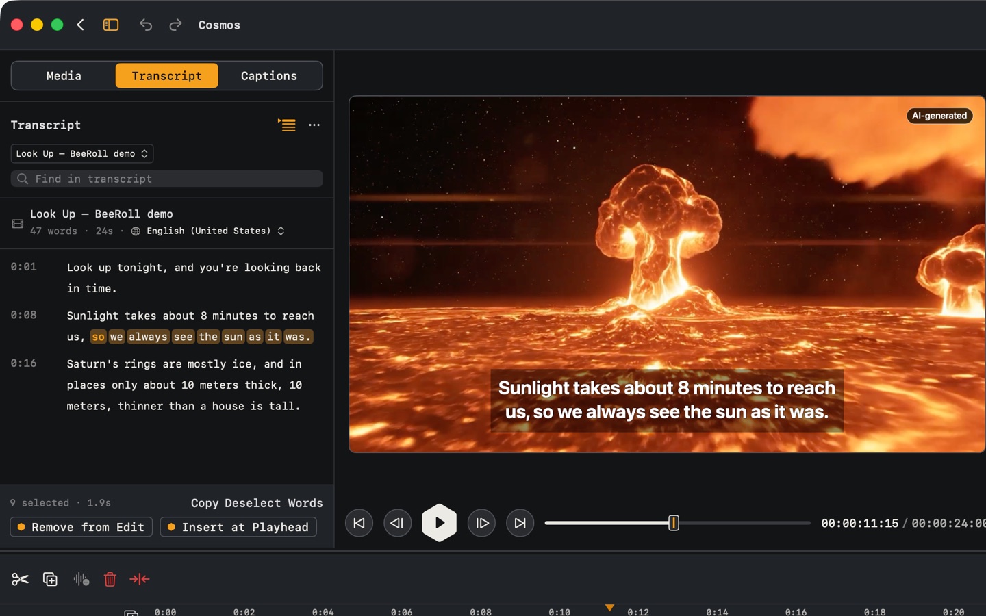Click Remove from Edit button
Screen dimensions: 986x616
click(81, 527)
